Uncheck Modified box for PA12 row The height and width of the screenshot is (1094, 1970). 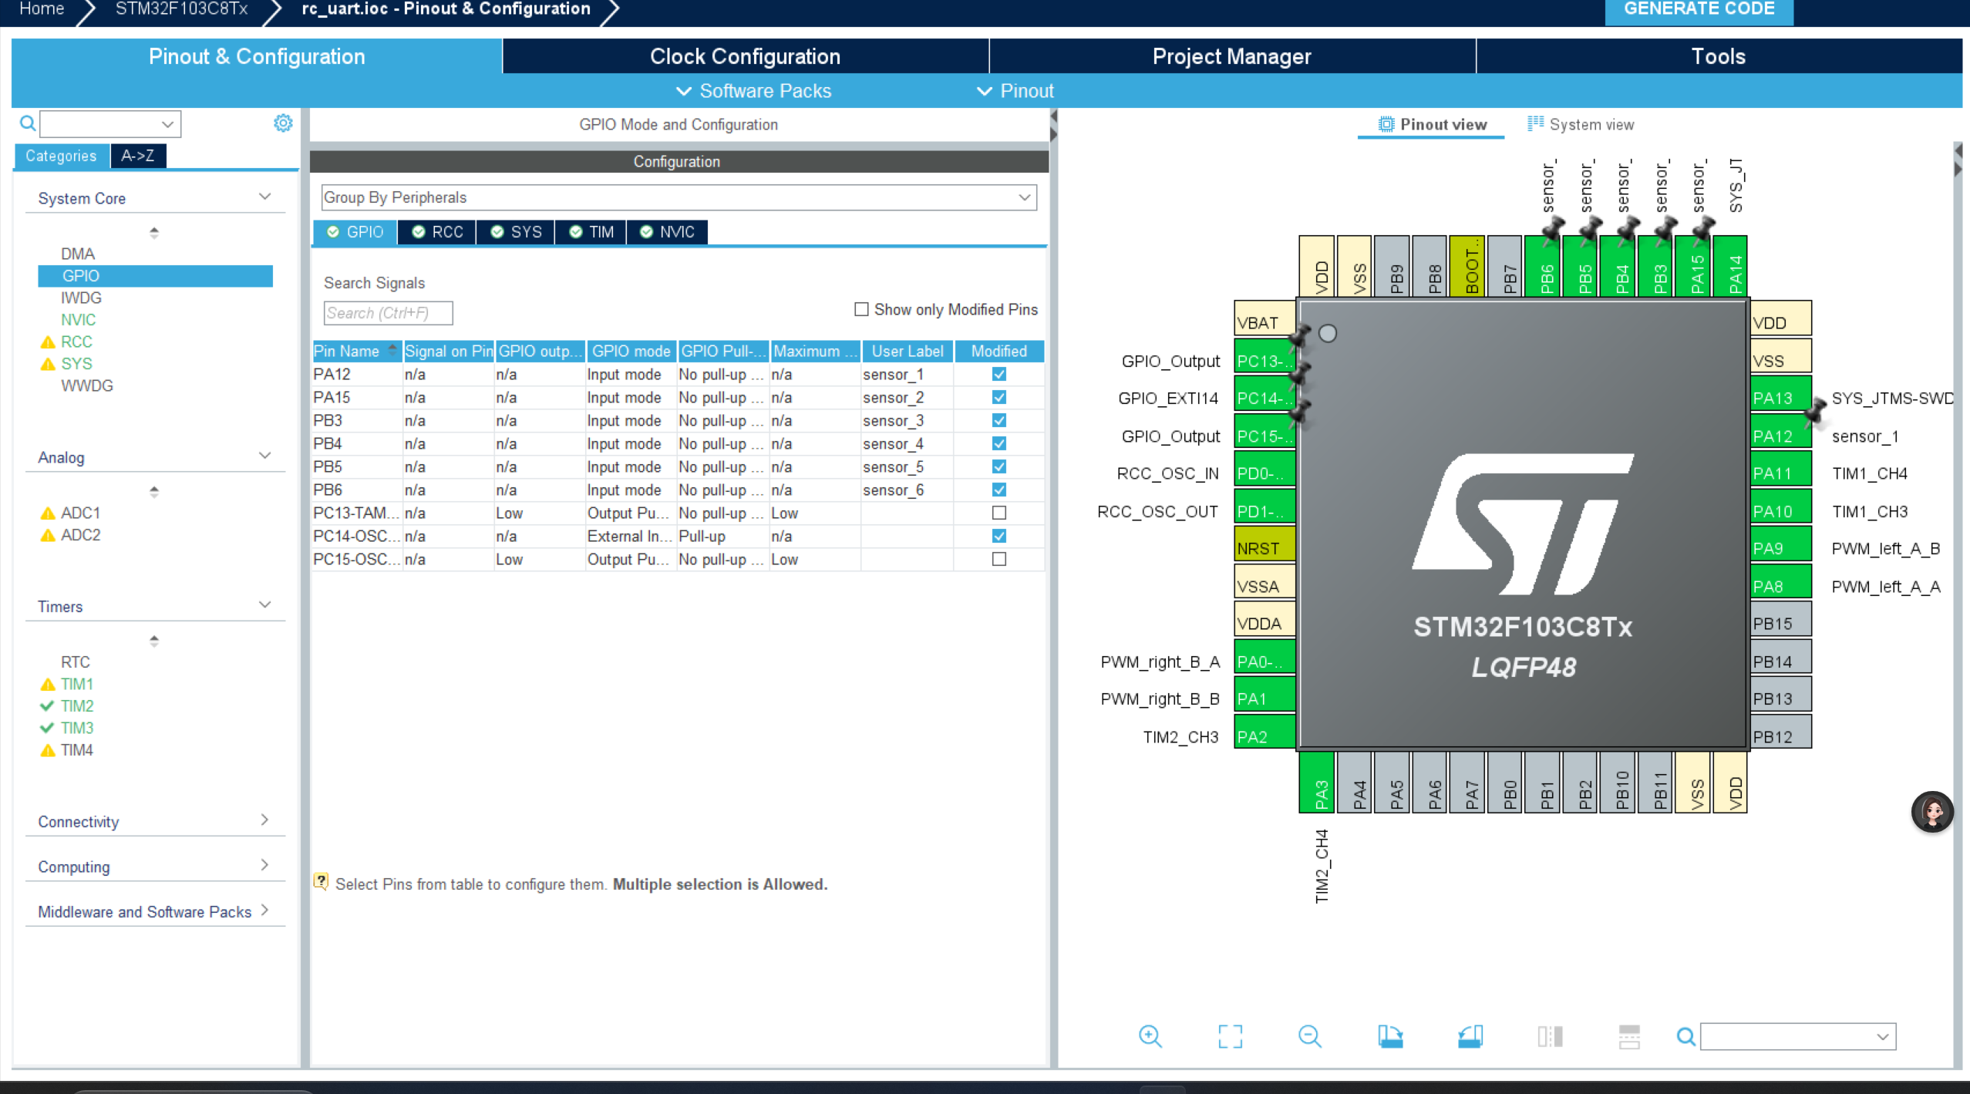pos(998,374)
